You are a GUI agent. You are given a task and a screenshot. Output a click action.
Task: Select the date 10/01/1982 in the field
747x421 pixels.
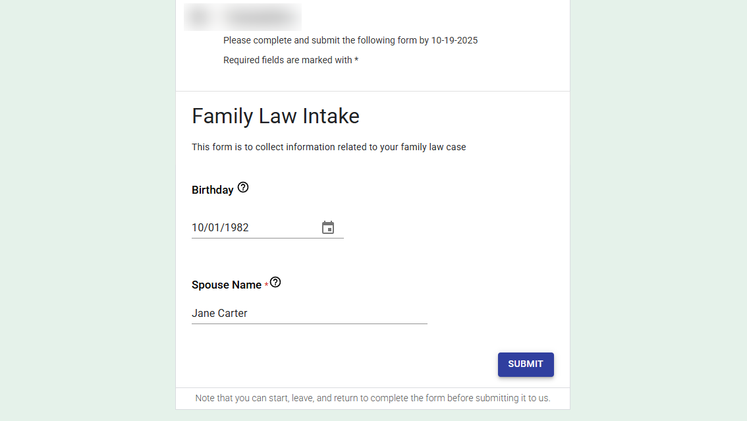pos(220,227)
